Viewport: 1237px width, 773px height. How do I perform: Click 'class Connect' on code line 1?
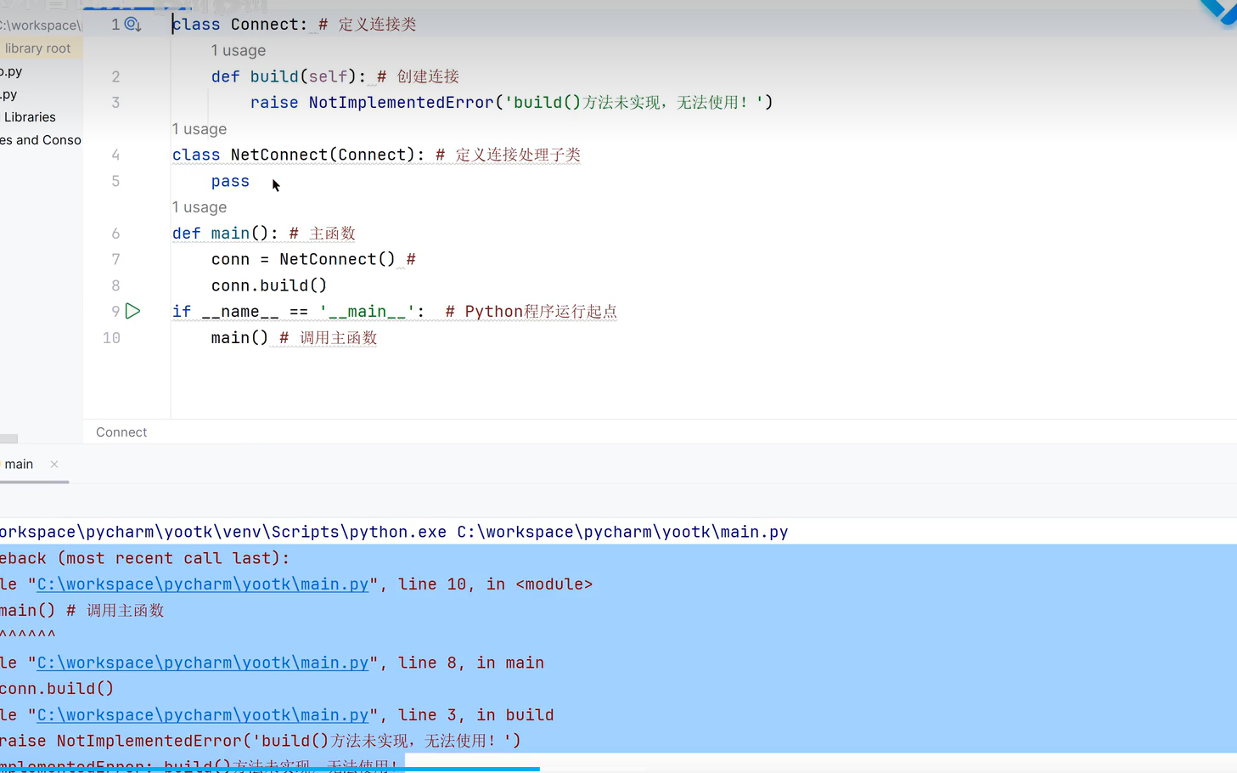pos(235,25)
